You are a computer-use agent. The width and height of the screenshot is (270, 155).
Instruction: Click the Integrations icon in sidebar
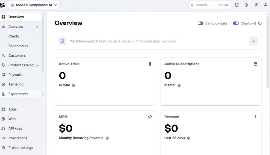pos(3,138)
